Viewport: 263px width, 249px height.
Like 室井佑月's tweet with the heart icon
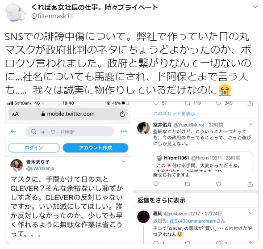coord(218,184)
